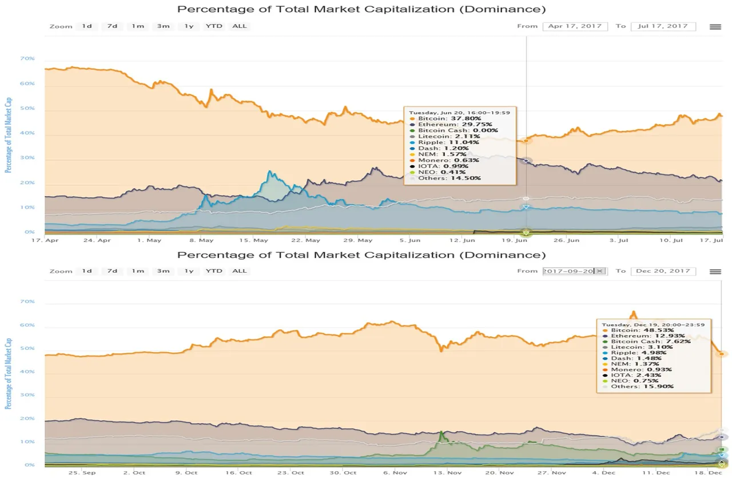Set bottom chart zoom to 1d
The width and height of the screenshot is (732, 478).
86,271
